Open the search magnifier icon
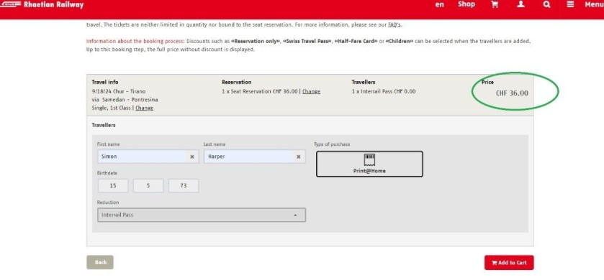The width and height of the screenshot is (604, 280). pos(546,4)
